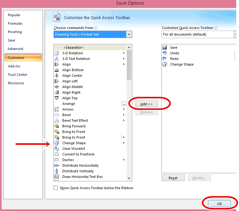Click the Change Shape icon in commands list
The height and width of the screenshot is (211, 239).
click(57, 143)
